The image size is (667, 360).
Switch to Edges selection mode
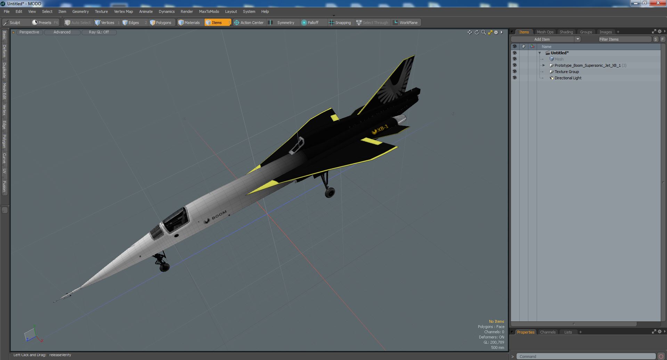click(x=134, y=23)
